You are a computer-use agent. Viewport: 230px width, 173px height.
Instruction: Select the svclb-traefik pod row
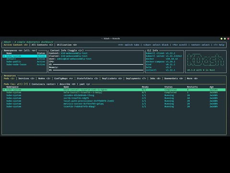tap(114, 98)
